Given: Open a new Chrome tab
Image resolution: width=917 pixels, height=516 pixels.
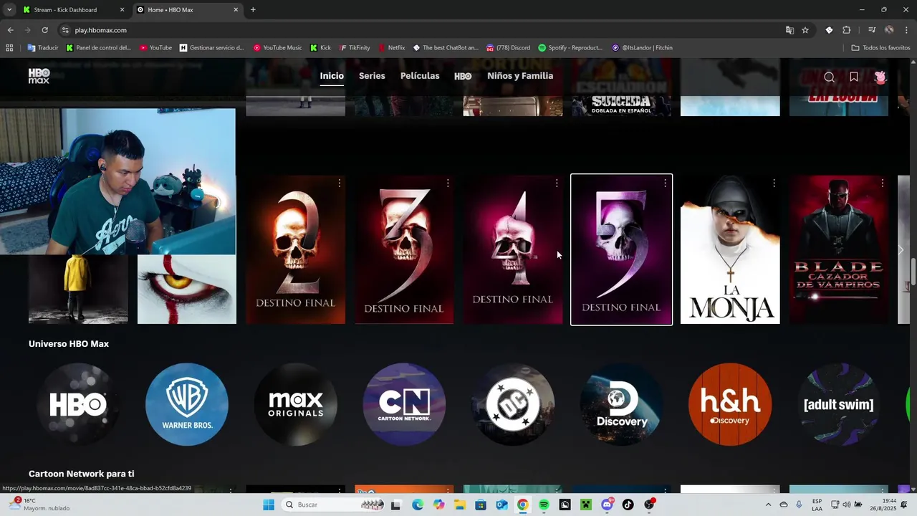Looking at the screenshot, I should 253,10.
